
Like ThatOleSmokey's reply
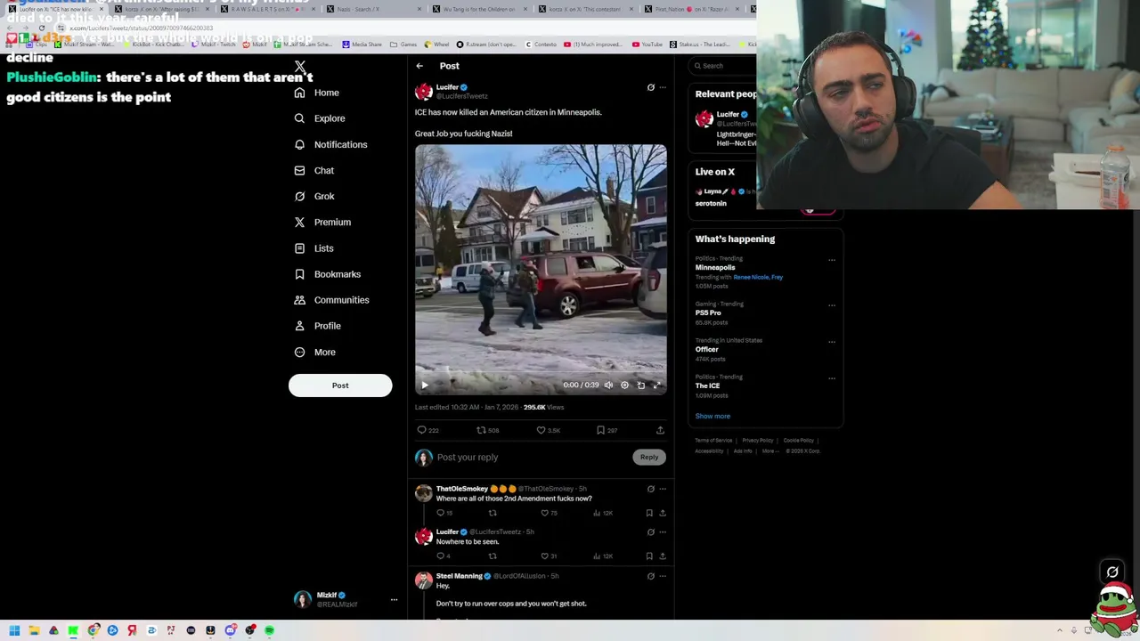pyautogui.click(x=549, y=513)
